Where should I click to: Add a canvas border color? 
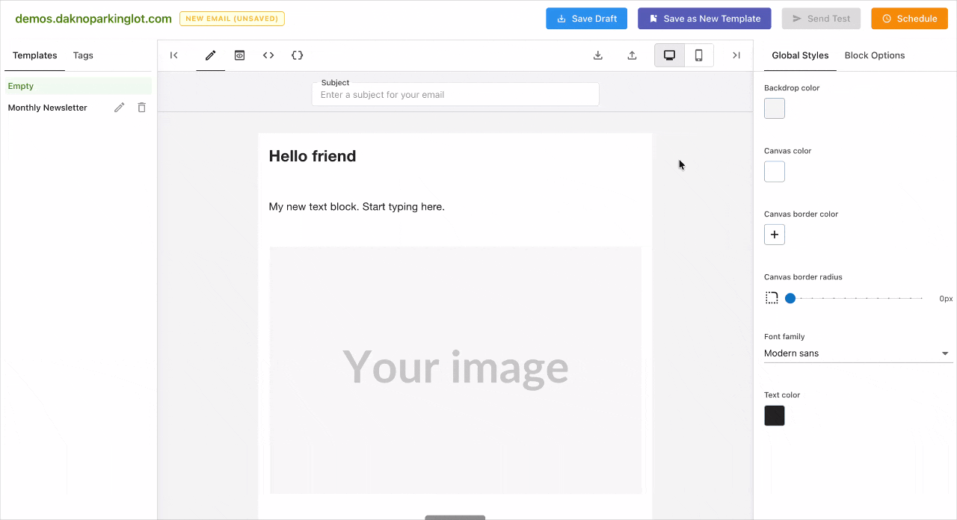(x=775, y=235)
